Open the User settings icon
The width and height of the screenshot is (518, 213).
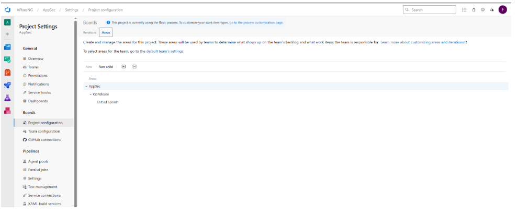point(492,10)
